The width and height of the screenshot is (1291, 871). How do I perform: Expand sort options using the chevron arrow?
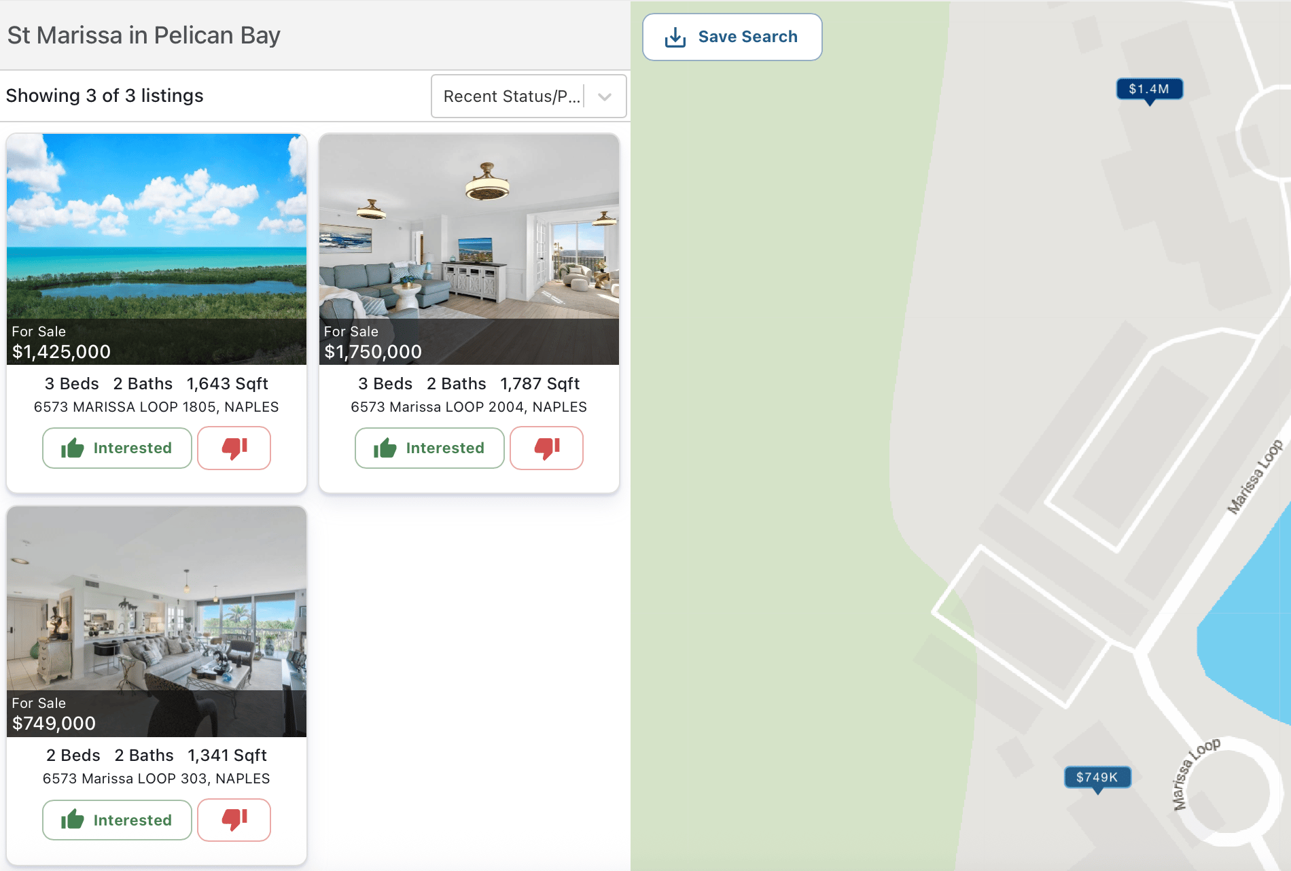click(605, 96)
